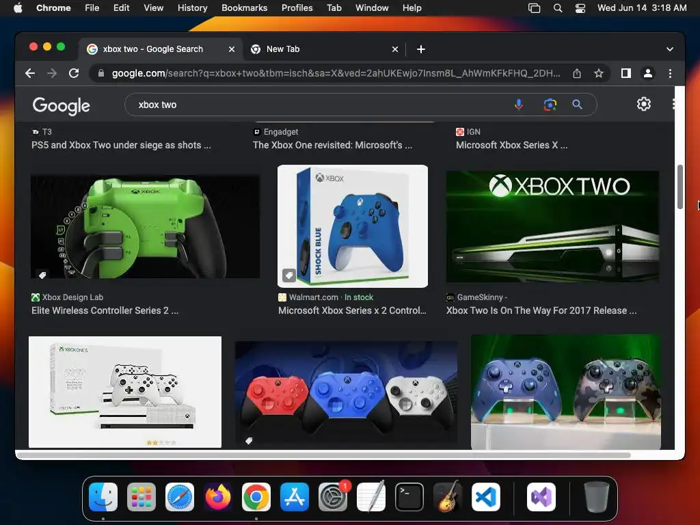
Task: View site info via the lock icon
Action: pos(101,73)
